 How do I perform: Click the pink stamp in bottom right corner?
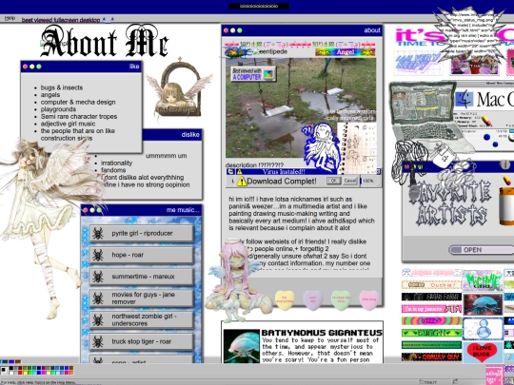[x=495, y=375]
